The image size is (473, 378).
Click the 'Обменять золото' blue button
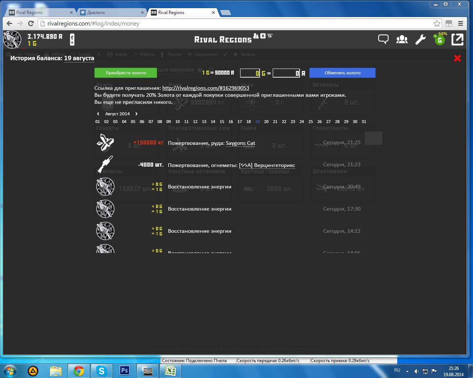coord(342,73)
